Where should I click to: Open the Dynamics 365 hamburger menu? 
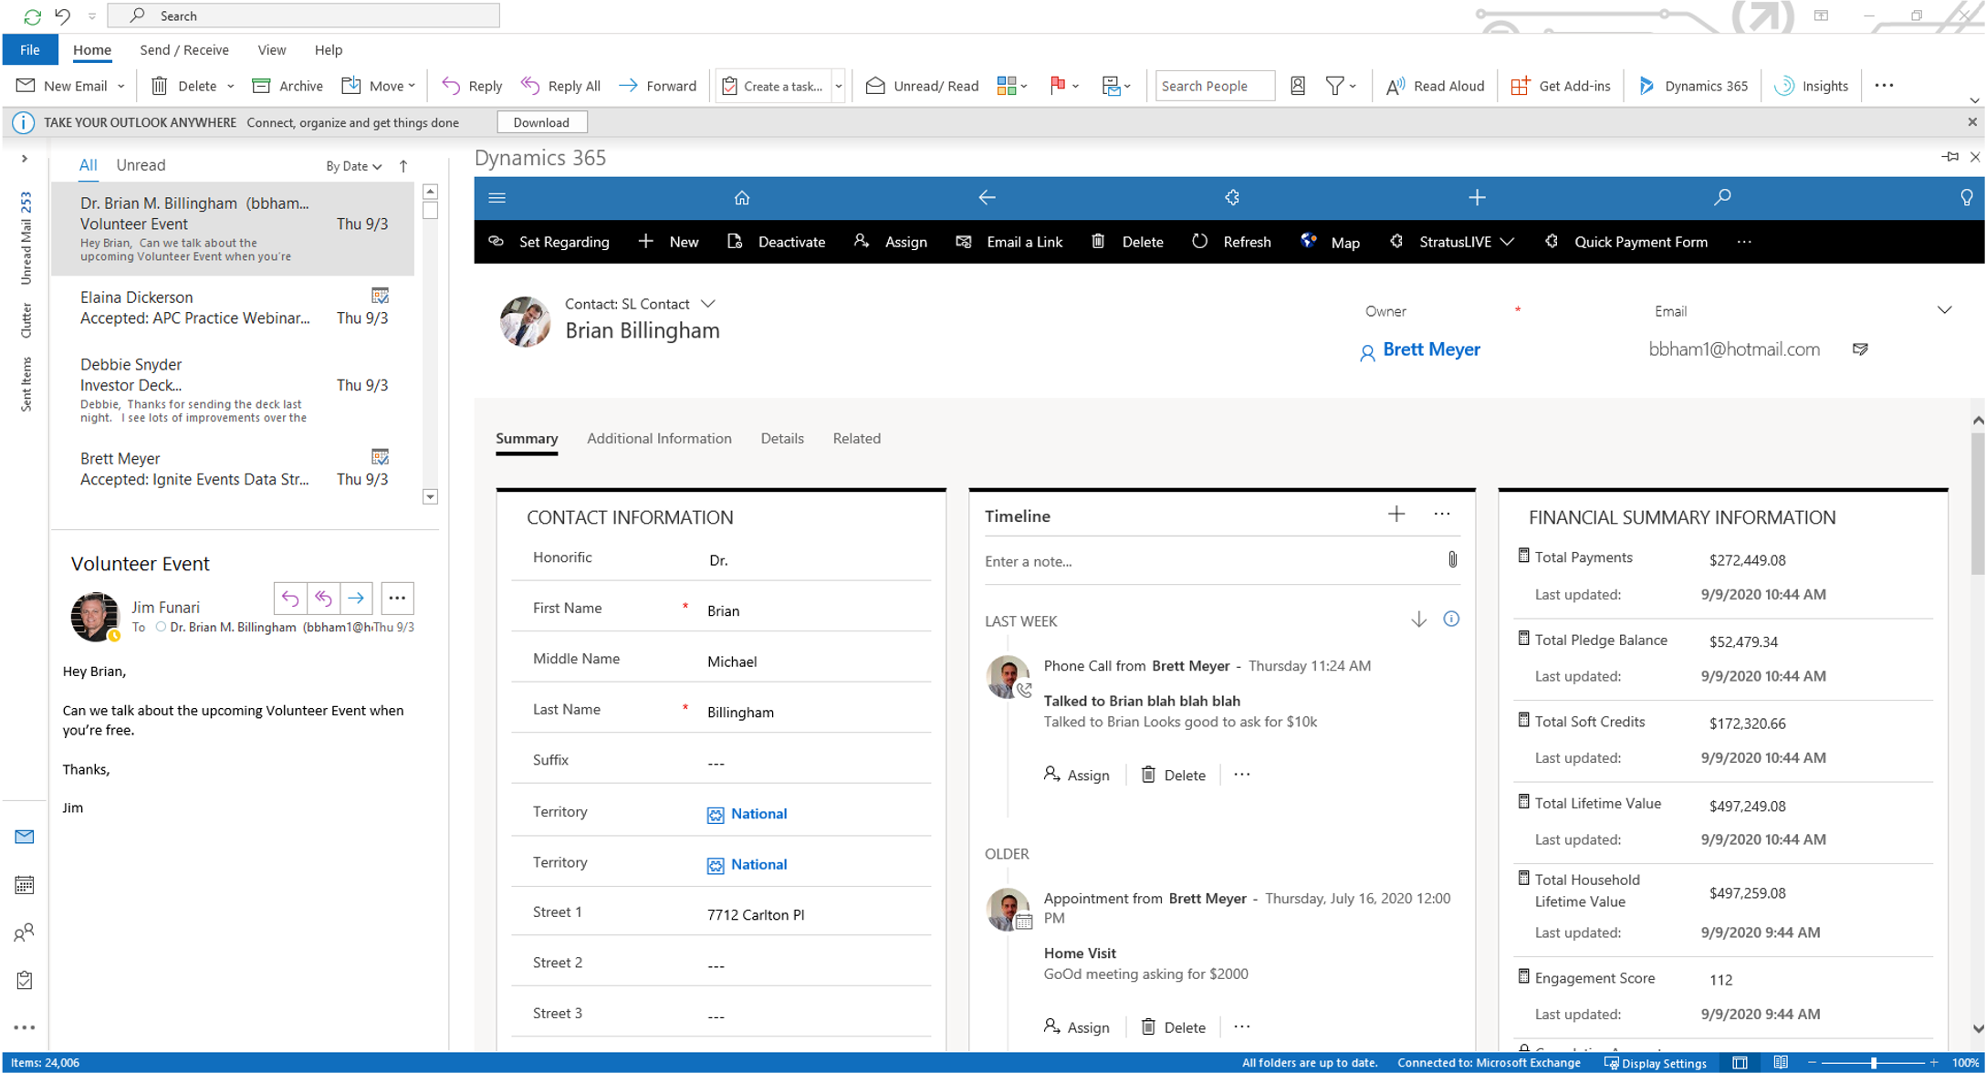[x=497, y=198]
